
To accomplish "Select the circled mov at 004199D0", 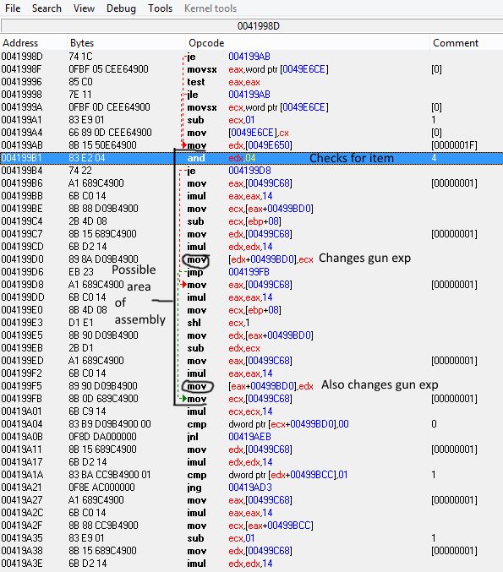I will click(x=196, y=259).
